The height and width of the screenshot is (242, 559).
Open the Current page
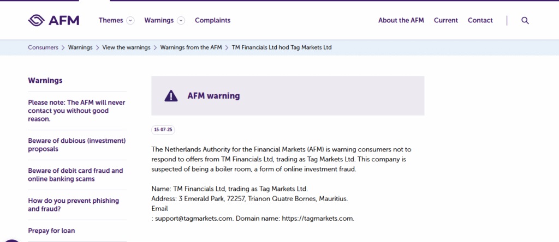(x=445, y=20)
